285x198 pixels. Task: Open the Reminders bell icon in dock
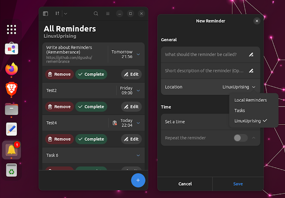[x=12, y=150]
